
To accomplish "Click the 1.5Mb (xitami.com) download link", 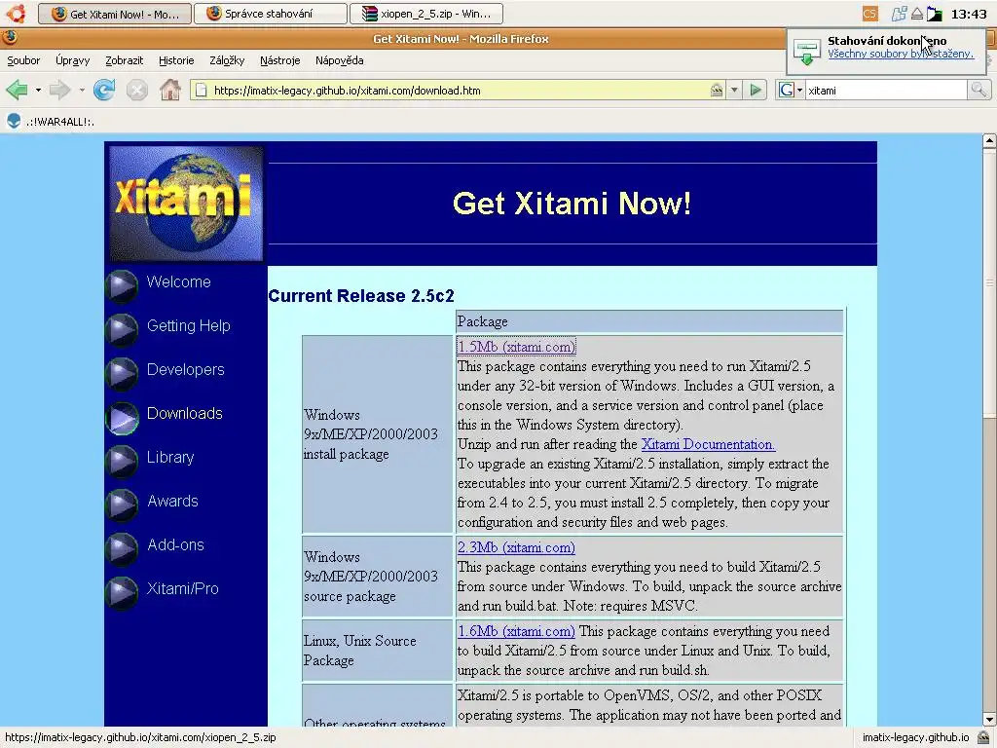I will pos(516,347).
